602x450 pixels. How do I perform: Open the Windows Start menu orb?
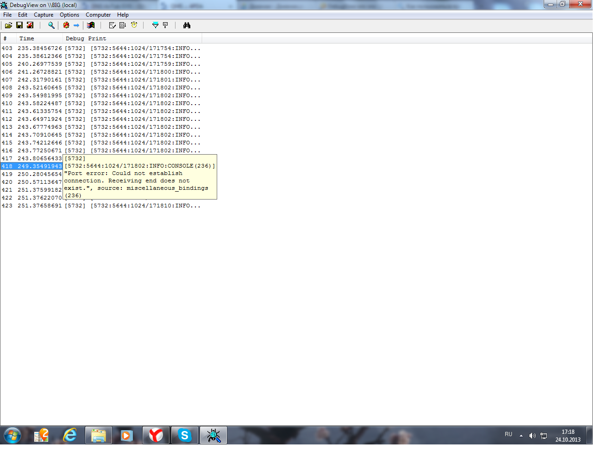click(x=13, y=436)
